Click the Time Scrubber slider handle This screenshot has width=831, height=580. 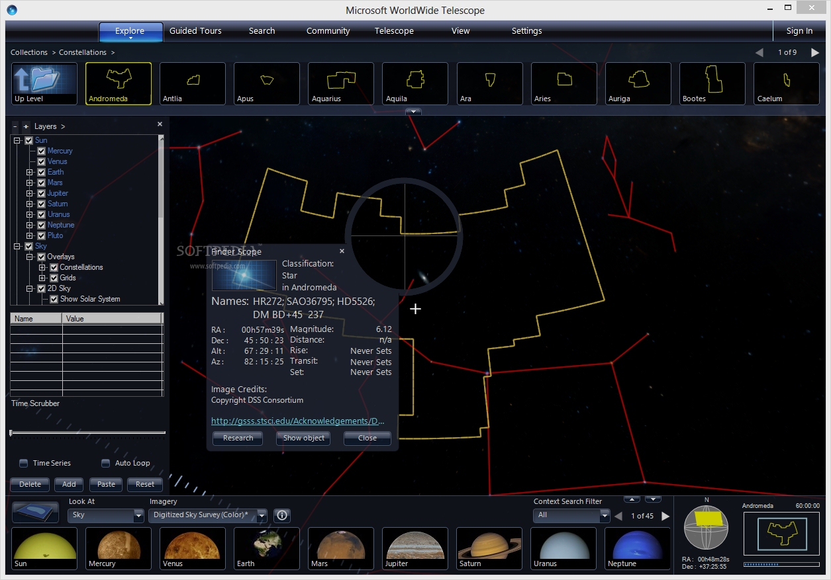(11, 433)
